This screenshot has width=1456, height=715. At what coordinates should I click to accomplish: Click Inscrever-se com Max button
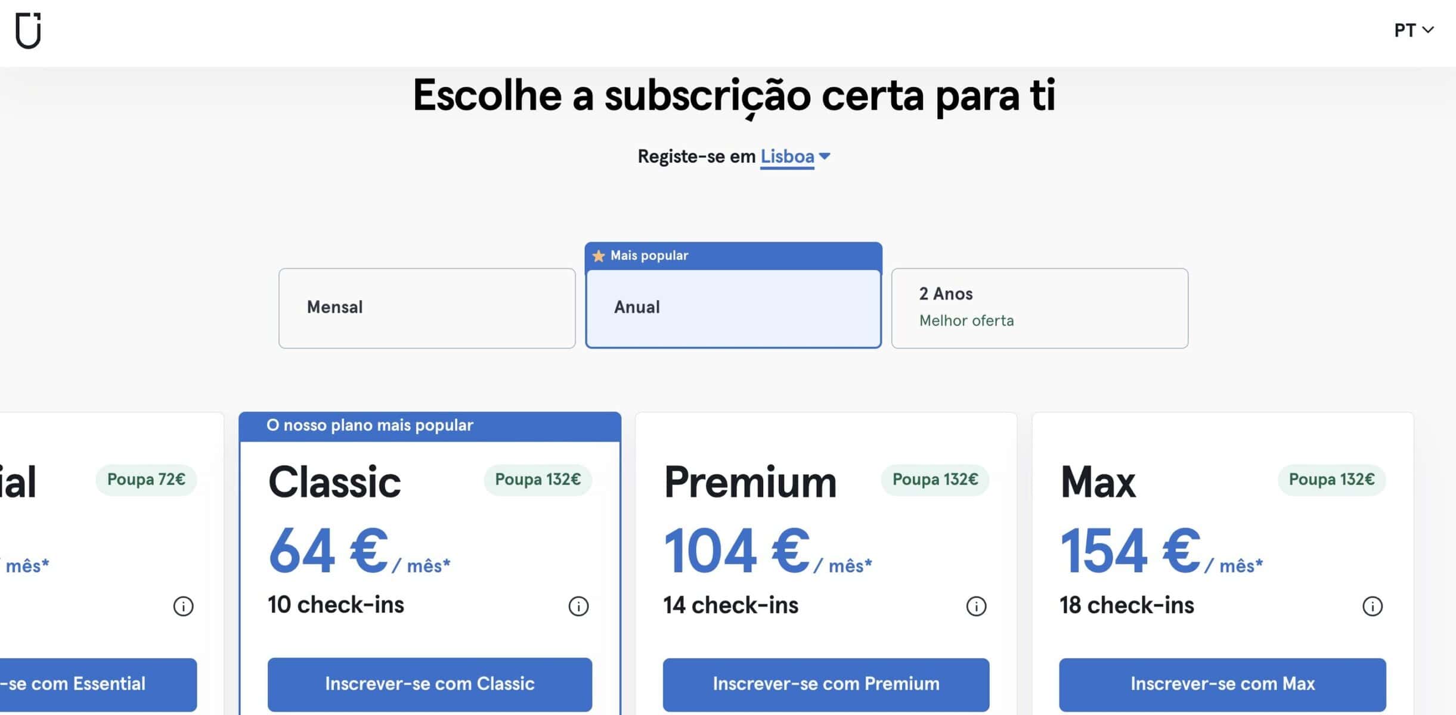click(1222, 683)
